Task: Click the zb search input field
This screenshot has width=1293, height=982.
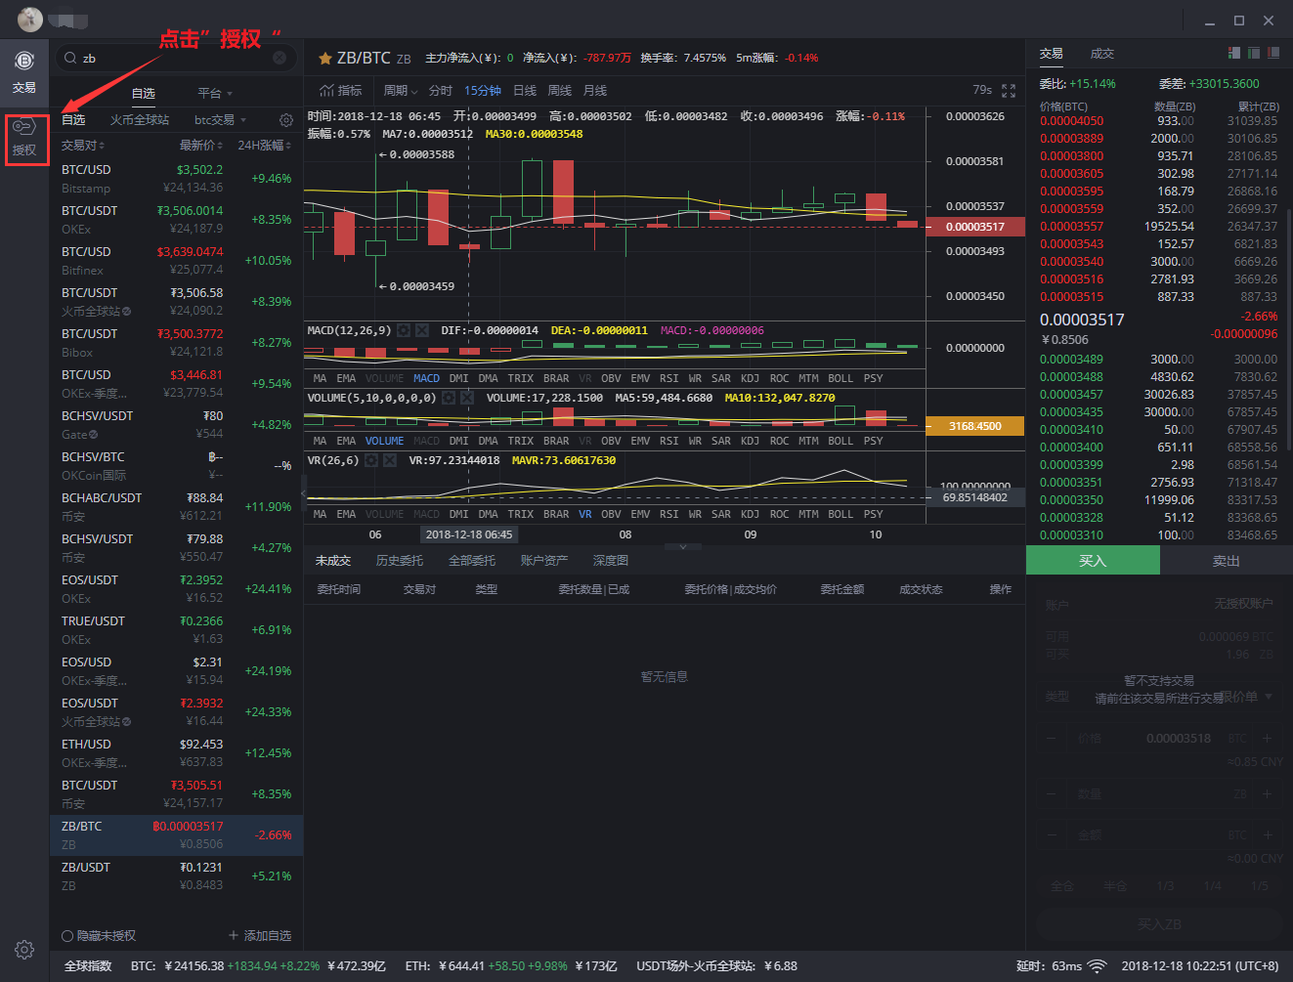Action: click(176, 58)
